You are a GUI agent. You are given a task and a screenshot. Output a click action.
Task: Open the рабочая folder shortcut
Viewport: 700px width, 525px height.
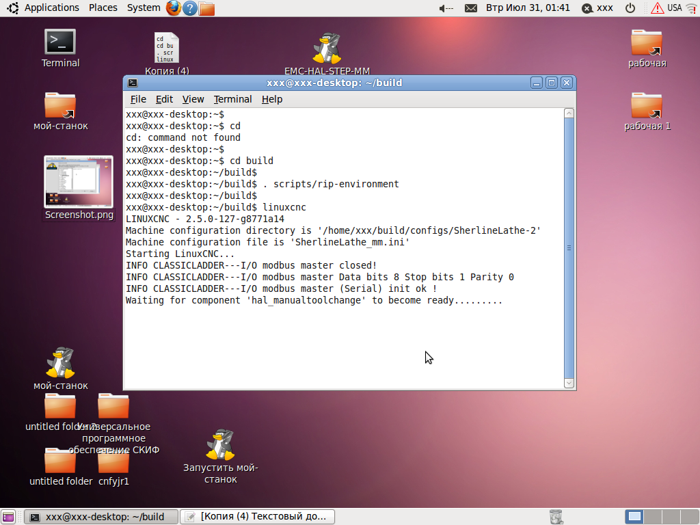647,42
